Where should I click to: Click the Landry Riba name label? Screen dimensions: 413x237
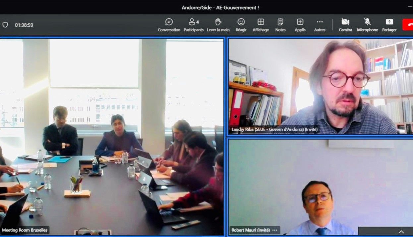pos(274,130)
